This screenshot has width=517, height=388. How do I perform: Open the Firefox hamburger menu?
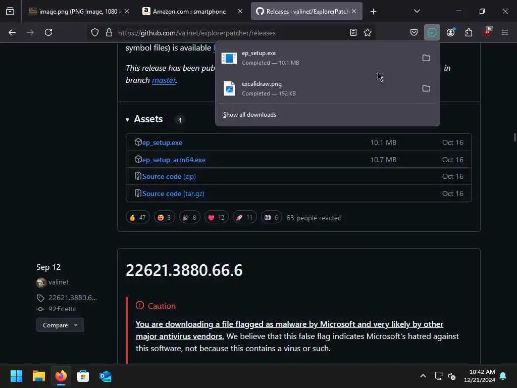click(505, 32)
